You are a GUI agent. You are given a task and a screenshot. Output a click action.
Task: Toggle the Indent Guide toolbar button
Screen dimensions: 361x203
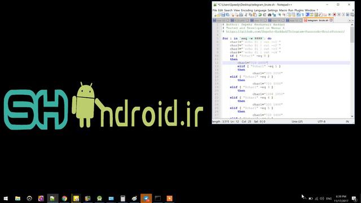307,15
